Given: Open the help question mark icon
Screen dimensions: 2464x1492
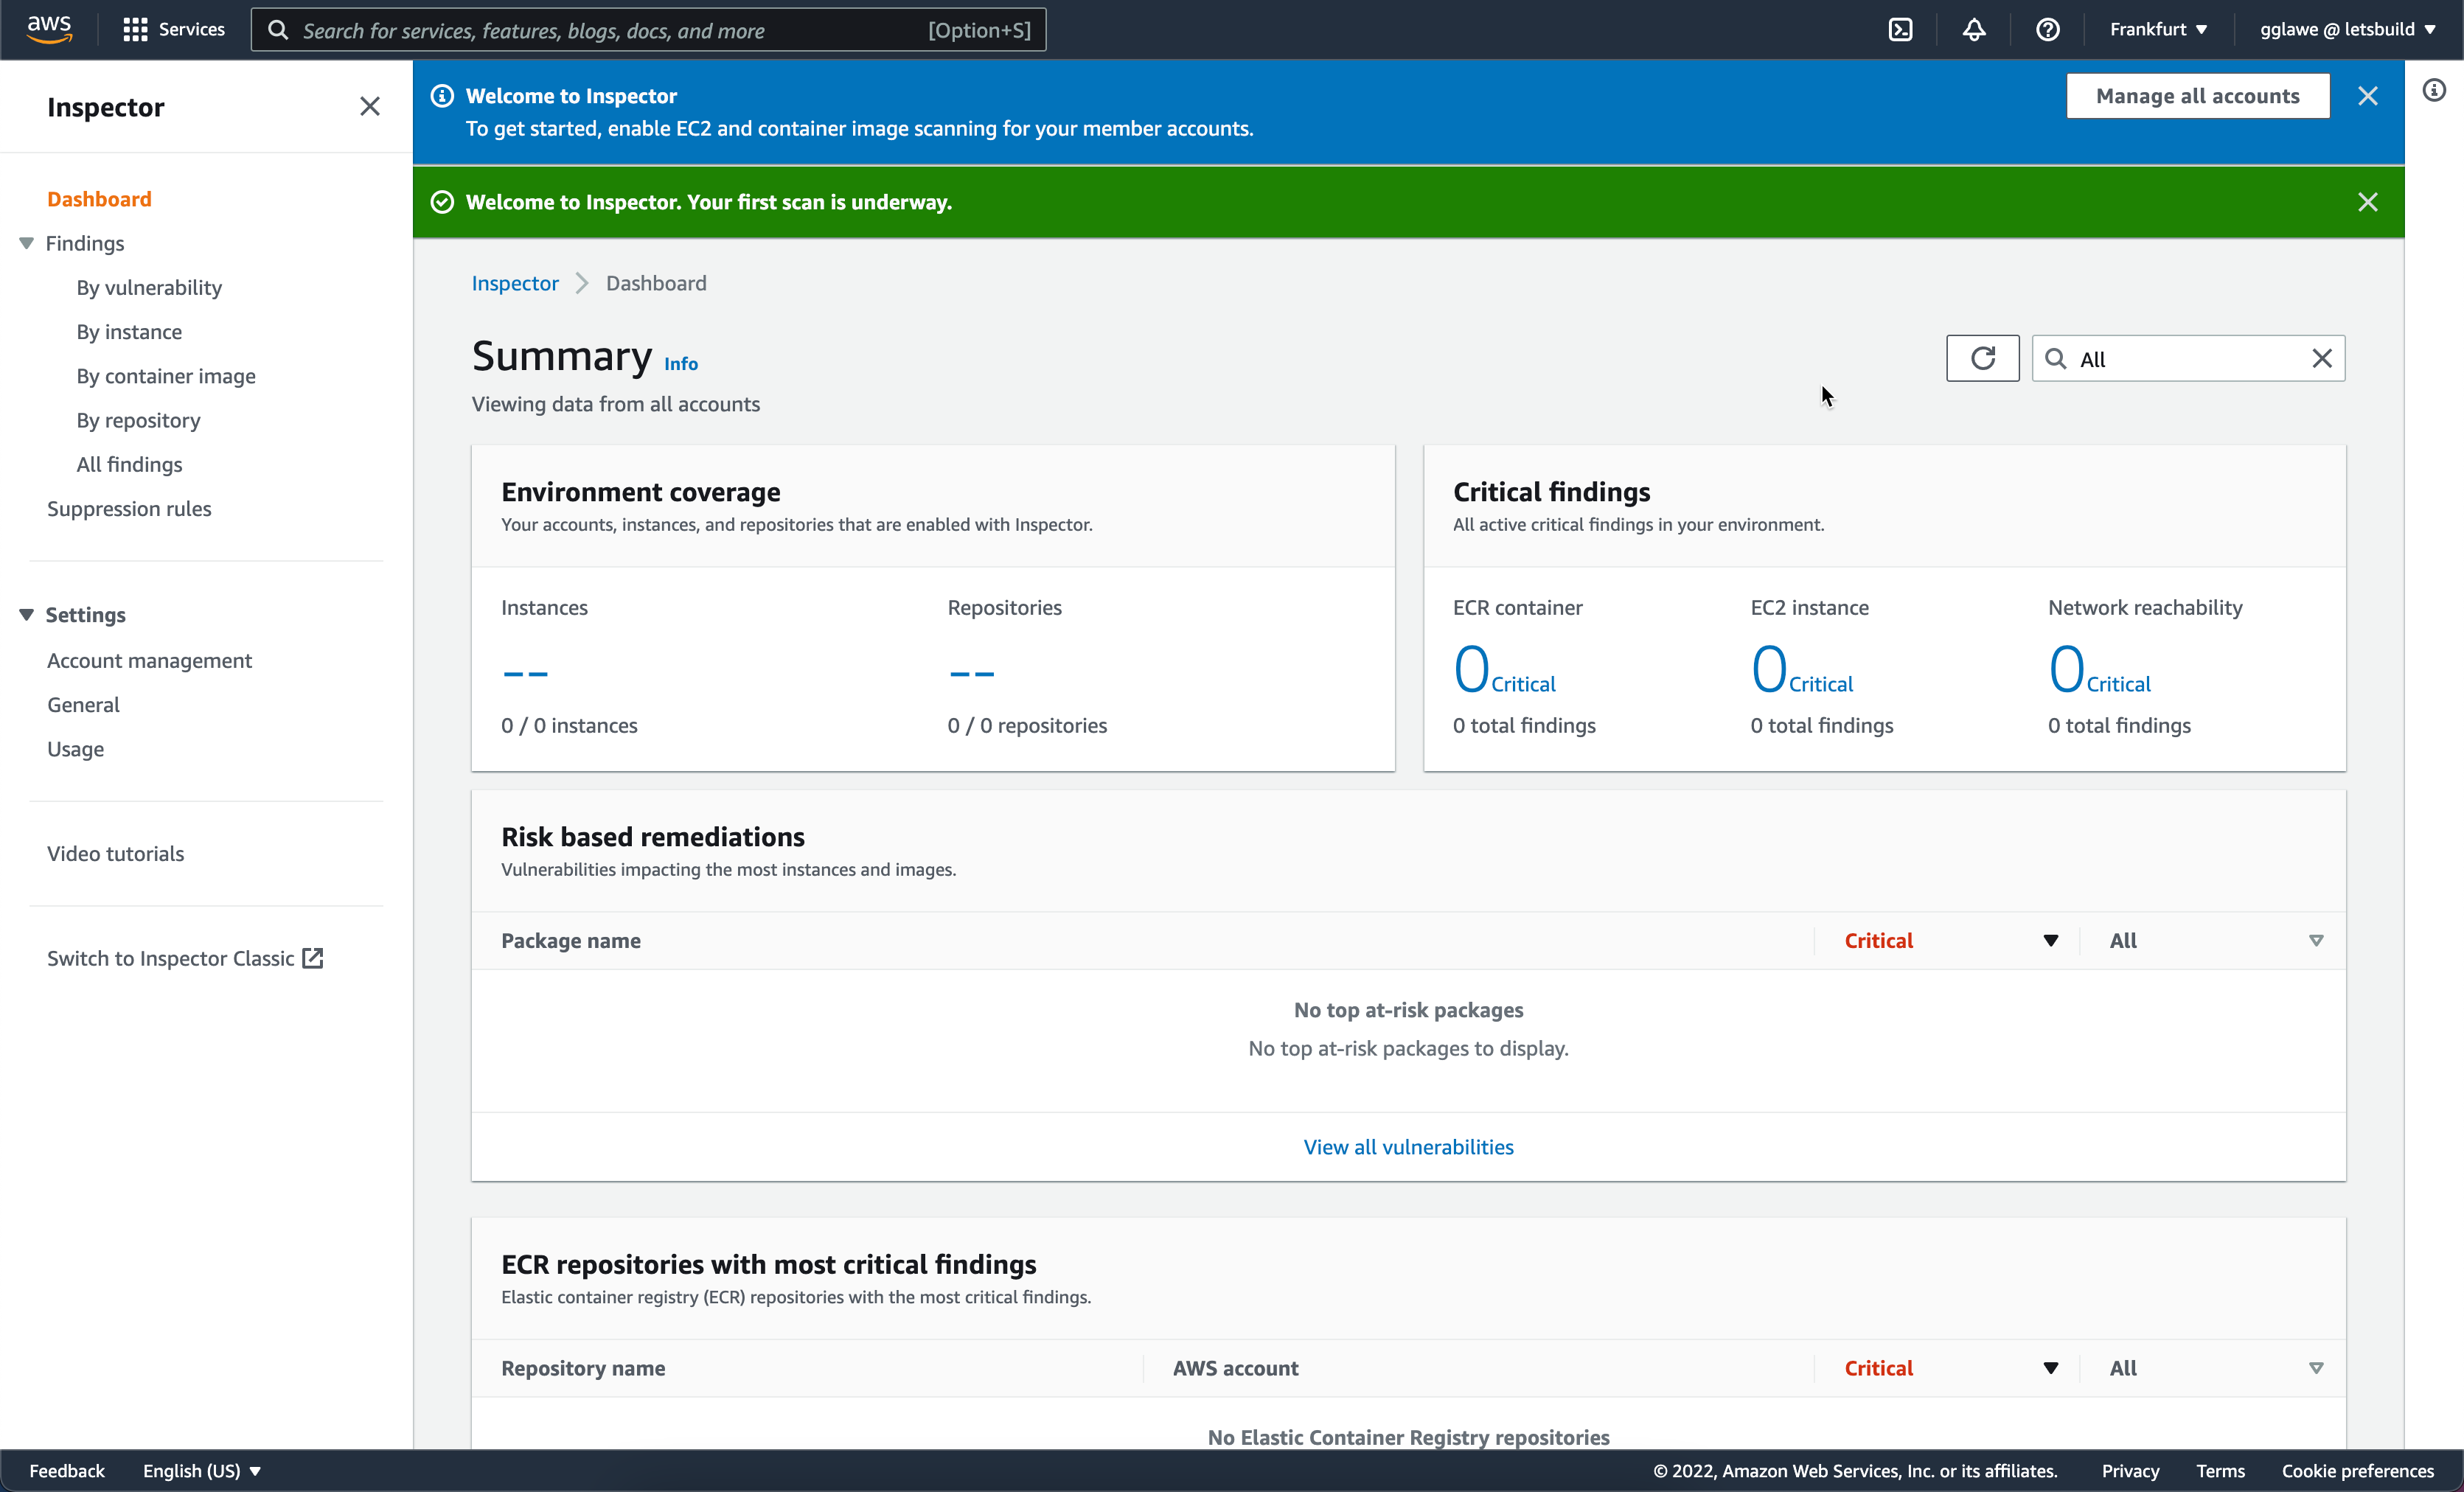Looking at the screenshot, I should pyautogui.click(x=2047, y=30).
